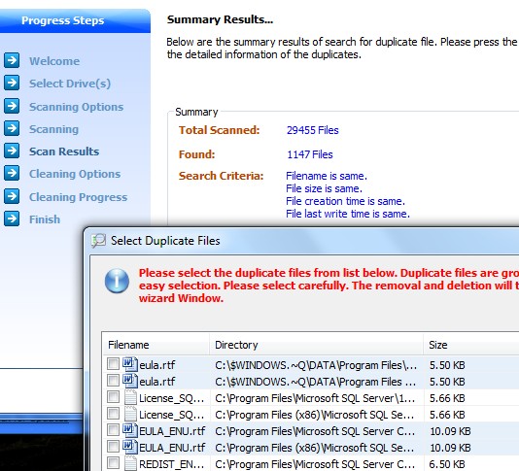Viewport: 519px width, 471px height.
Task: Click directory 'C:\Program Files\Microsoft SQL Server\1...'
Action: point(315,398)
